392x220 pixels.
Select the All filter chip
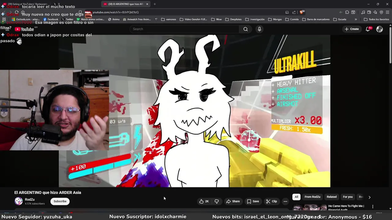296,197
